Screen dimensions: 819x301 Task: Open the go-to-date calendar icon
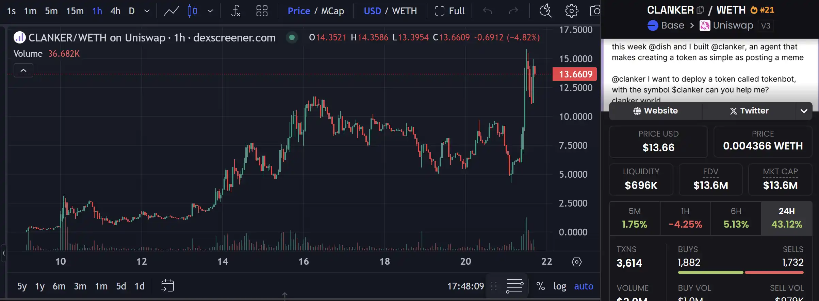pos(167,286)
